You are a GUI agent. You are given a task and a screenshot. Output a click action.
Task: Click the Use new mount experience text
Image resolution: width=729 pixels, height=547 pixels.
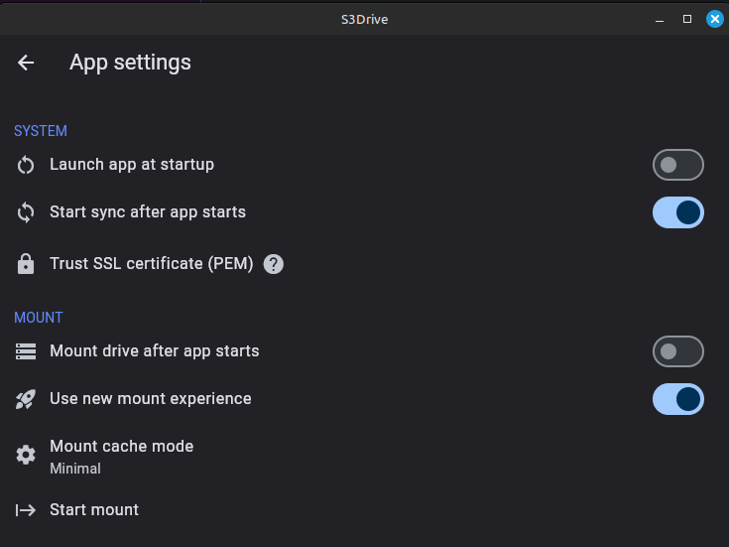[x=151, y=398]
